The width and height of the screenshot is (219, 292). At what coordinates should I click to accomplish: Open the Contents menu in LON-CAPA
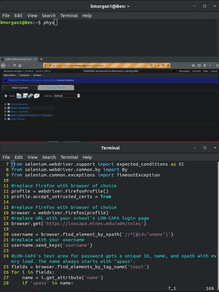[x=24, y=75]
